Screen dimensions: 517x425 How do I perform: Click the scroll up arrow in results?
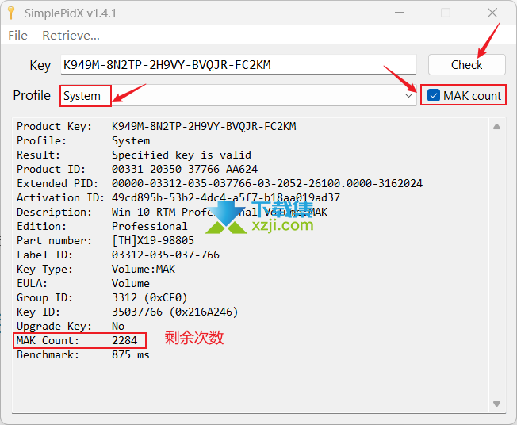pyautogui.click(x=496, y=127)
